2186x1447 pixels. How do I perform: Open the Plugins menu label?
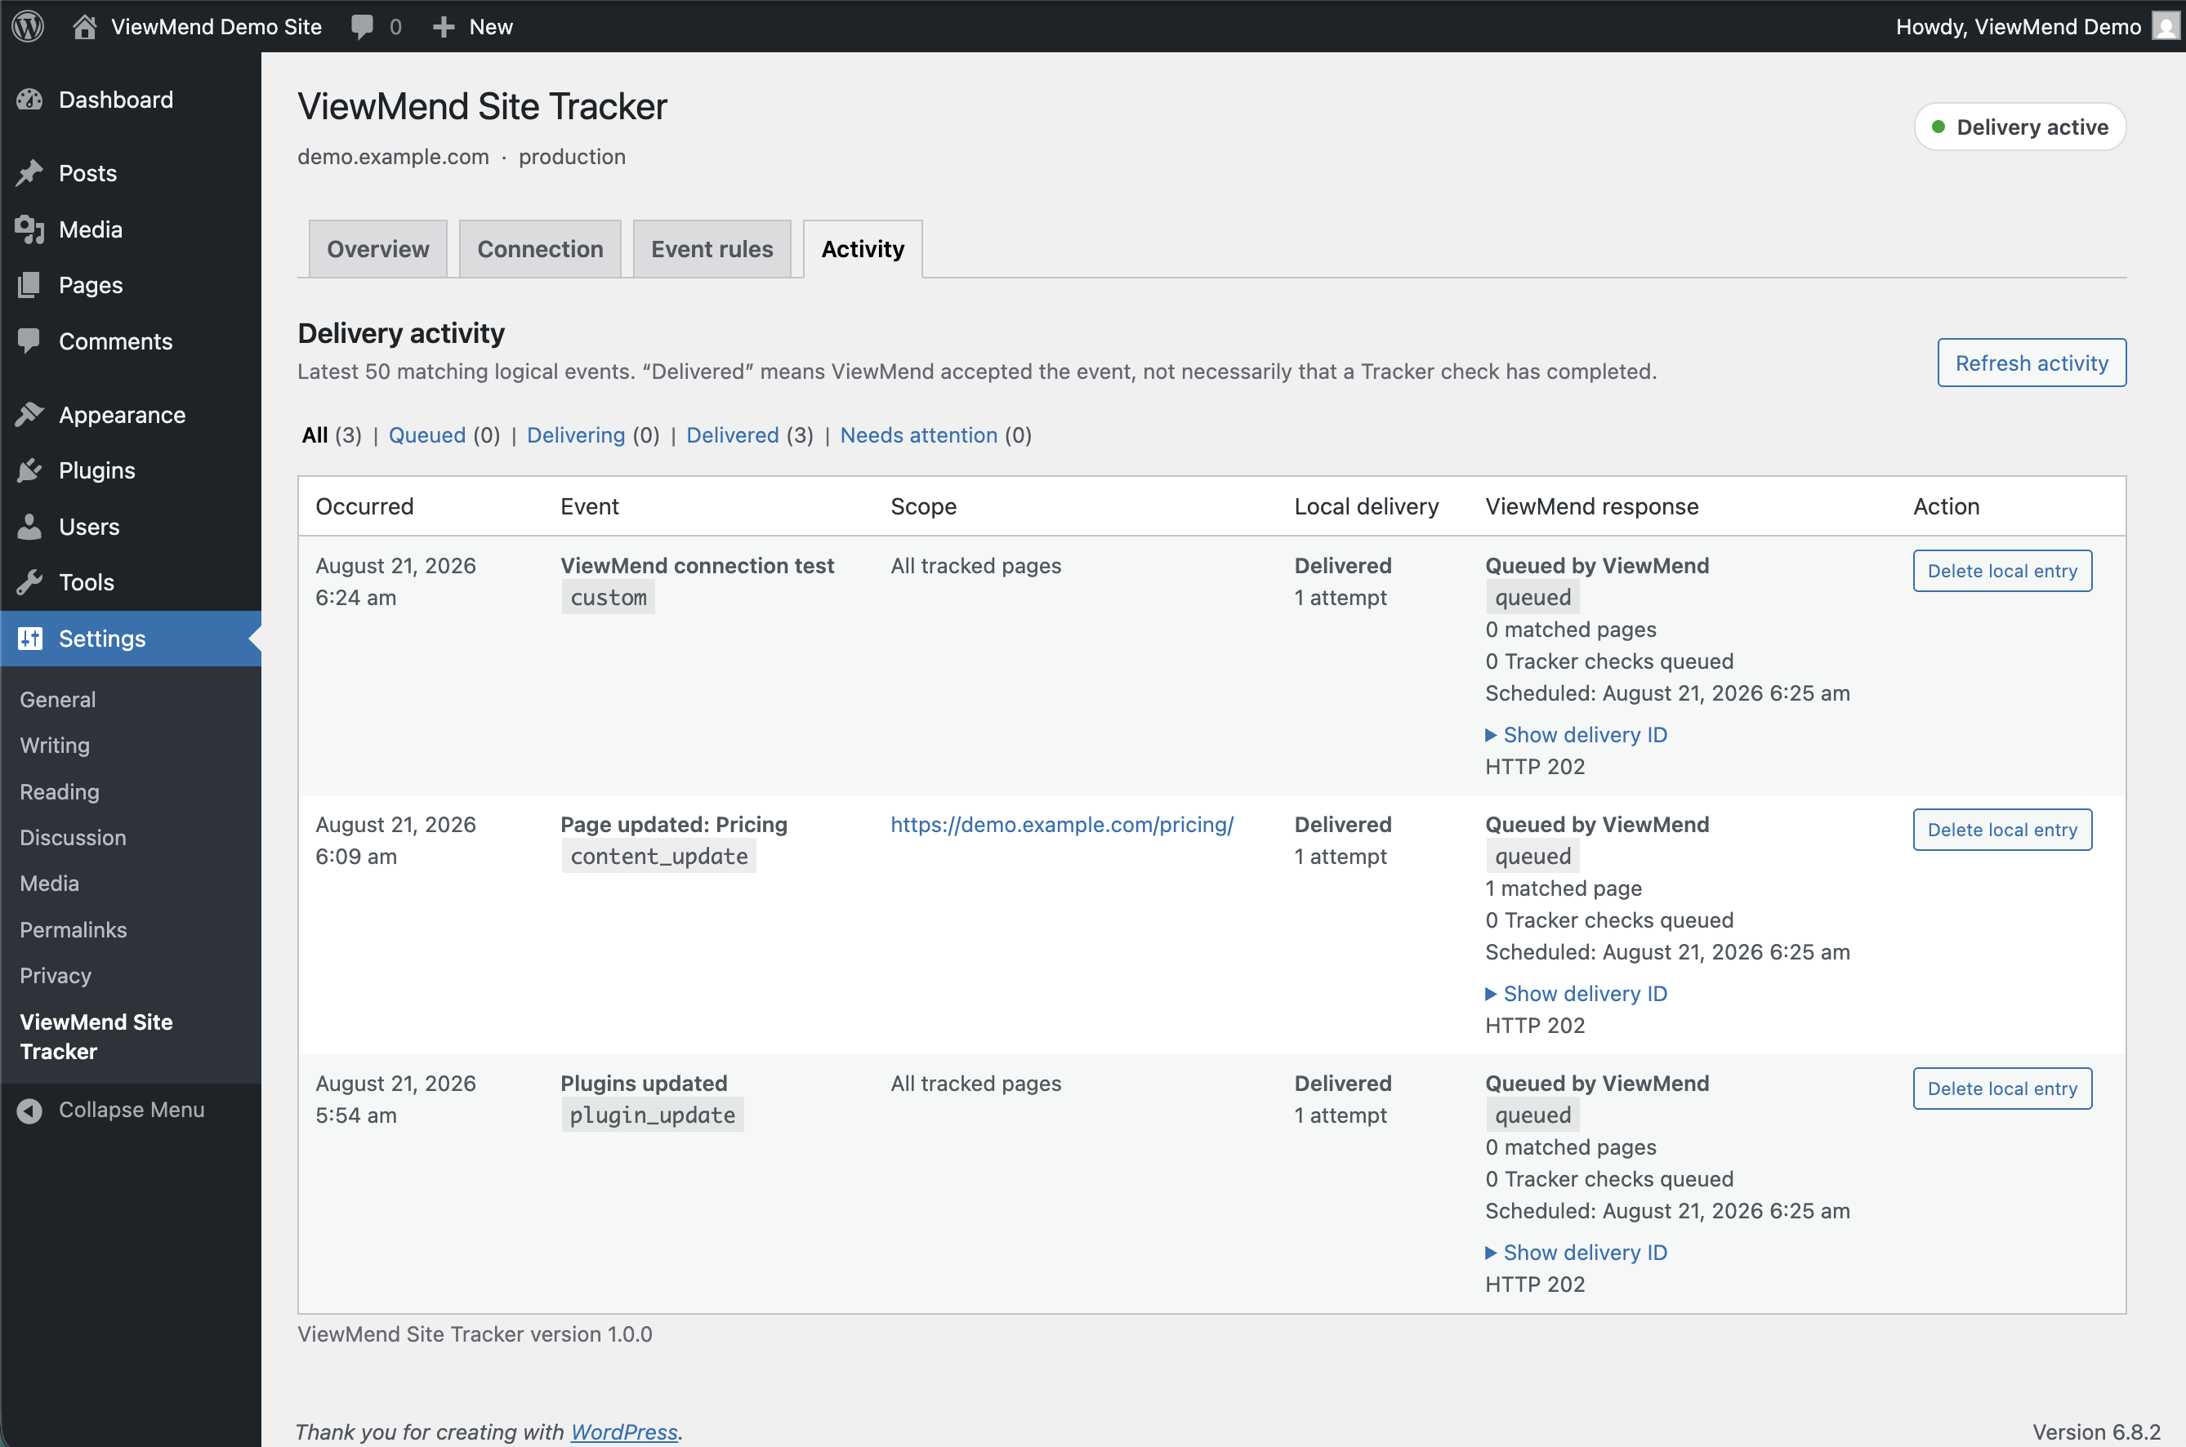point(97,470)
